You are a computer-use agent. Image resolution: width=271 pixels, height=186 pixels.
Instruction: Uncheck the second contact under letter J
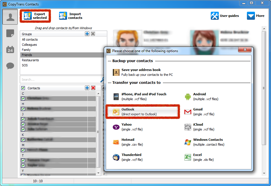pos(23,124)
